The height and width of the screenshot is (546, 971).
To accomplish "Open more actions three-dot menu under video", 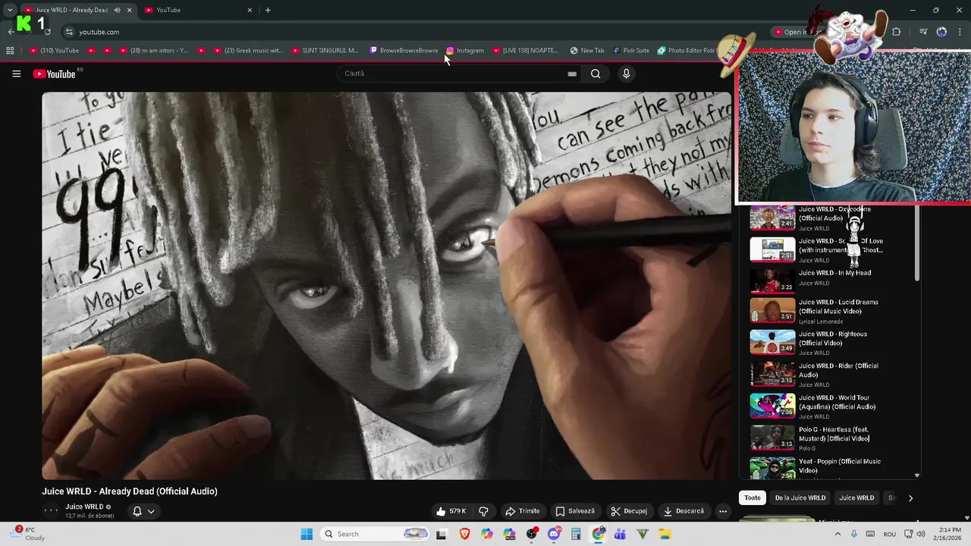I will point(723,511).
